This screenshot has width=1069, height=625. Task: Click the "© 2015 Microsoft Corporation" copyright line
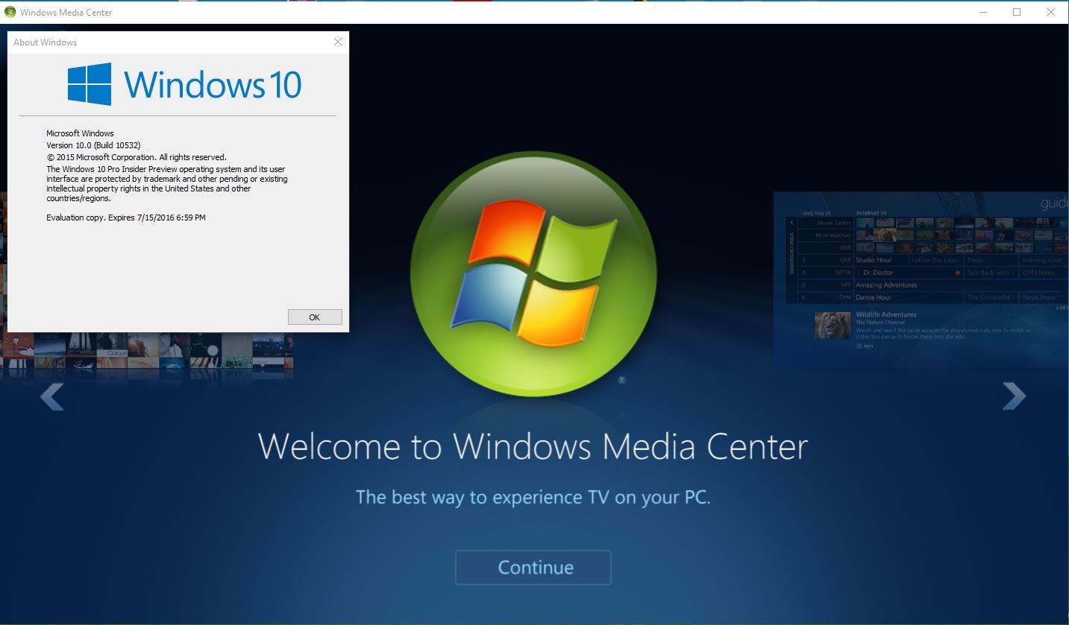(x=137, y=157)
